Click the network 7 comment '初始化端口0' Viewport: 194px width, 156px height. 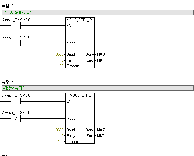[14, 88]
